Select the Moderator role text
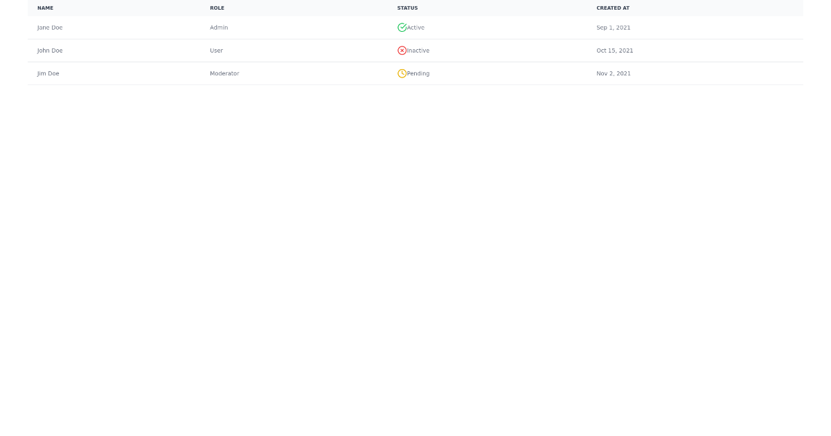The width and height of the screenshot is (831, 436). point(224,73)
